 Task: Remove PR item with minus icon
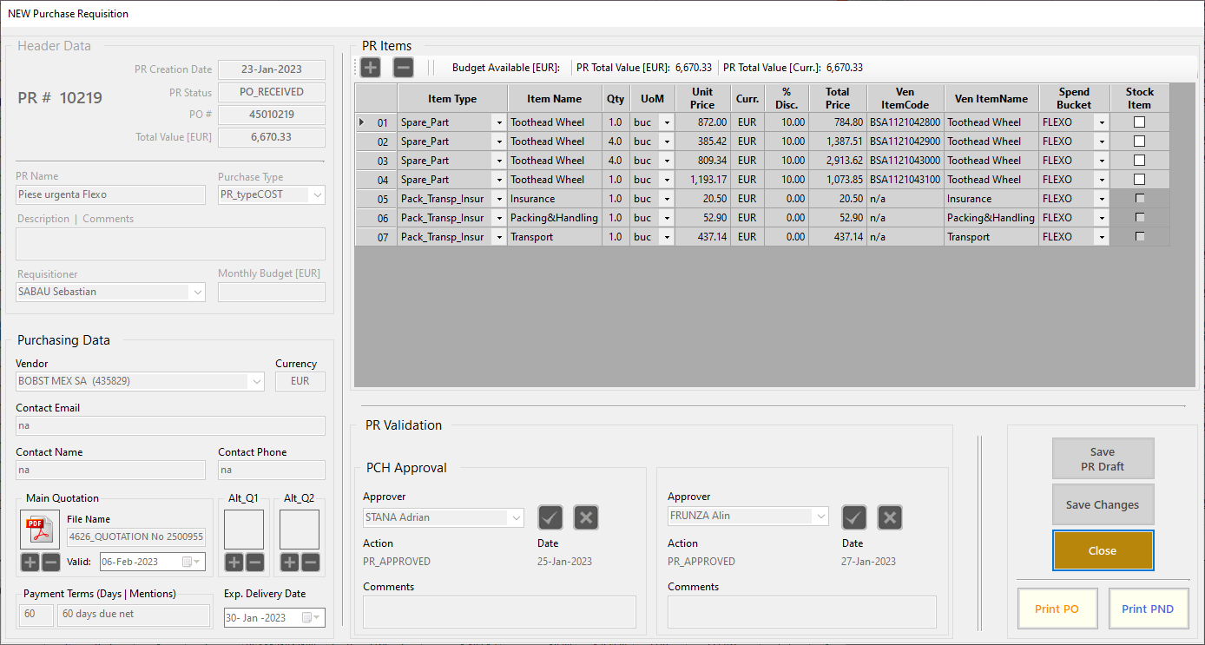coord(404,68)
